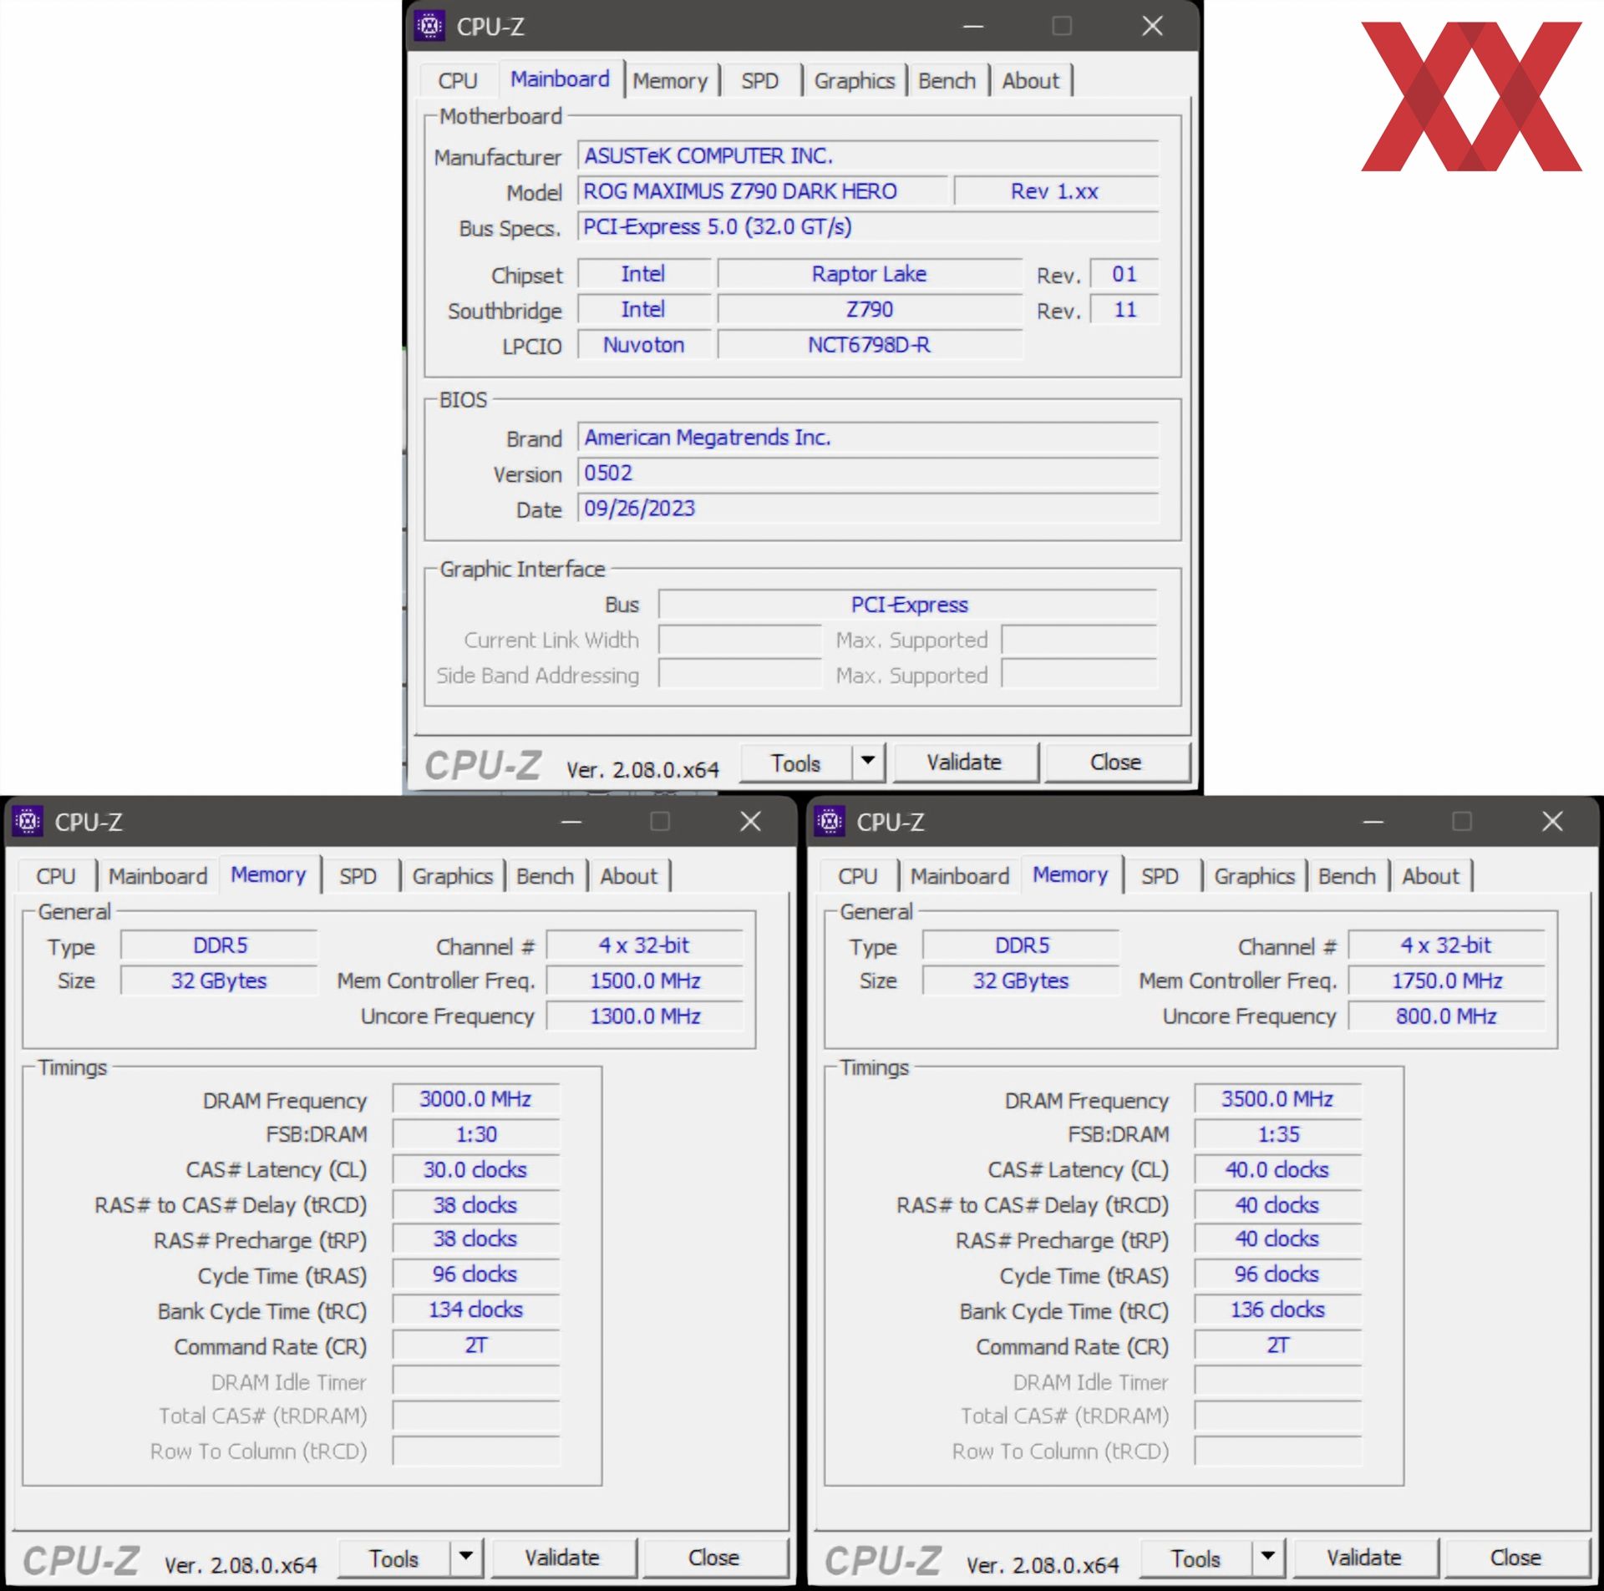Click CPU-Z app icon in 3500 MHz memory window
The width and height of the screenshot is (1604, 1591).
click(x=830, y=821)
